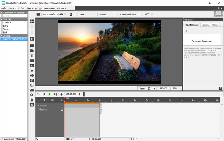Click the screen monitor icon in top toolbar

pyautogui.click(x=38, y=14)
